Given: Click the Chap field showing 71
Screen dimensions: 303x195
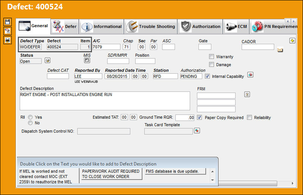Looking at the screenshot, I should (x=127, y=47).
